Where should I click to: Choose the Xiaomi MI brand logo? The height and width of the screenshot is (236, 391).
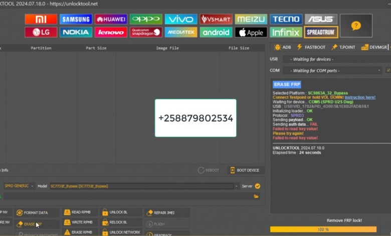point(41,19)
